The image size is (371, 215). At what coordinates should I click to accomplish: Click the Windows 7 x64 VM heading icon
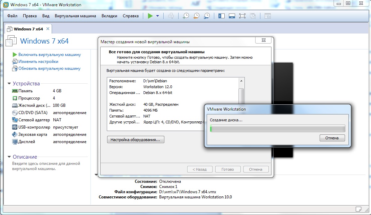pos(11,40)
